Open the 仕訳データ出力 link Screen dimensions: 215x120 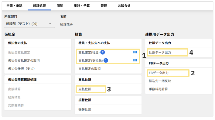[160, 53]
